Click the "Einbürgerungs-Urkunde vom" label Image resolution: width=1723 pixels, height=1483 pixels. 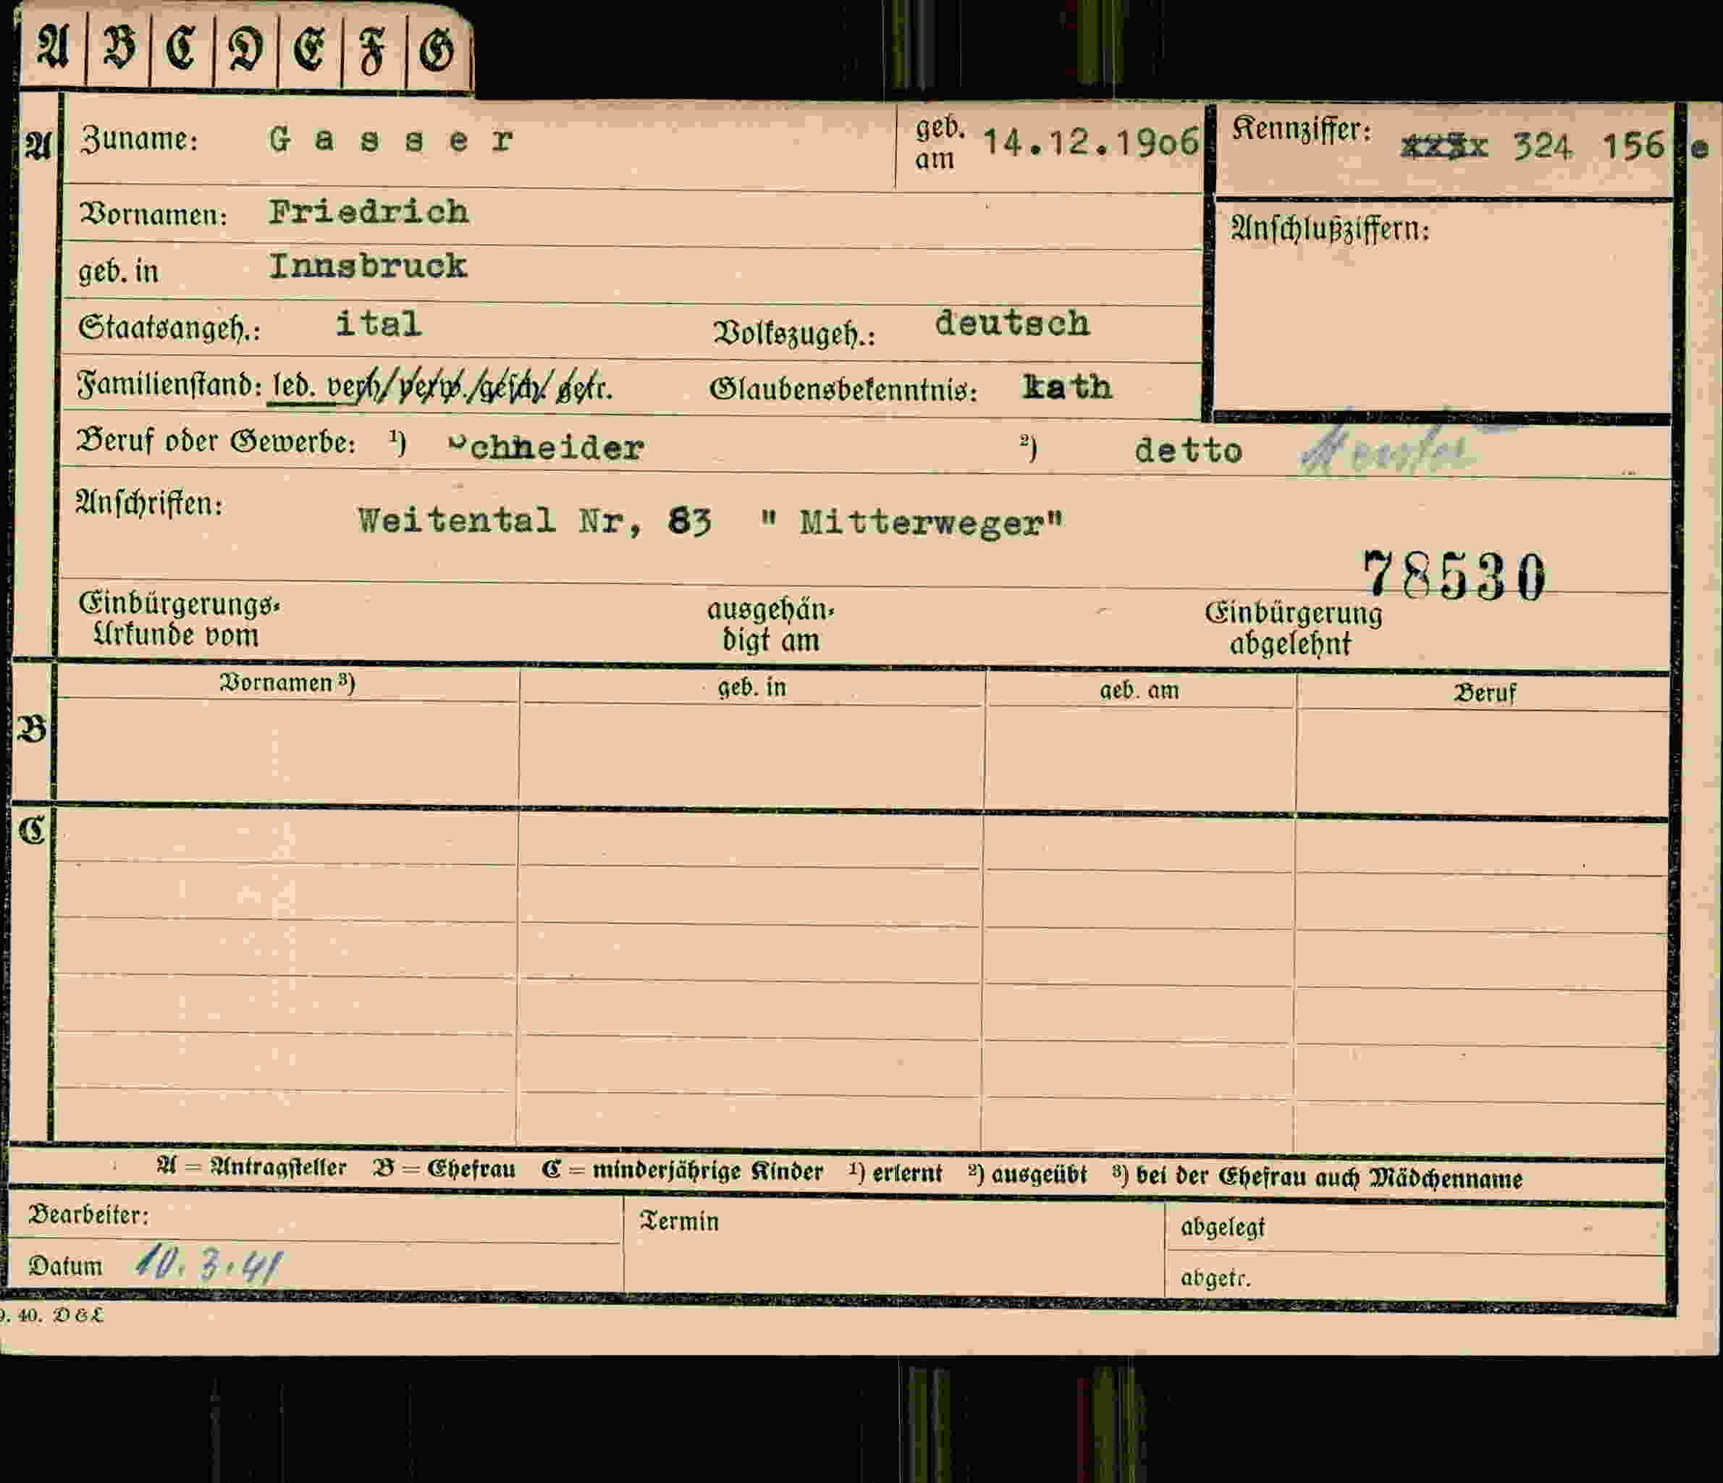[x=179, y=620]
